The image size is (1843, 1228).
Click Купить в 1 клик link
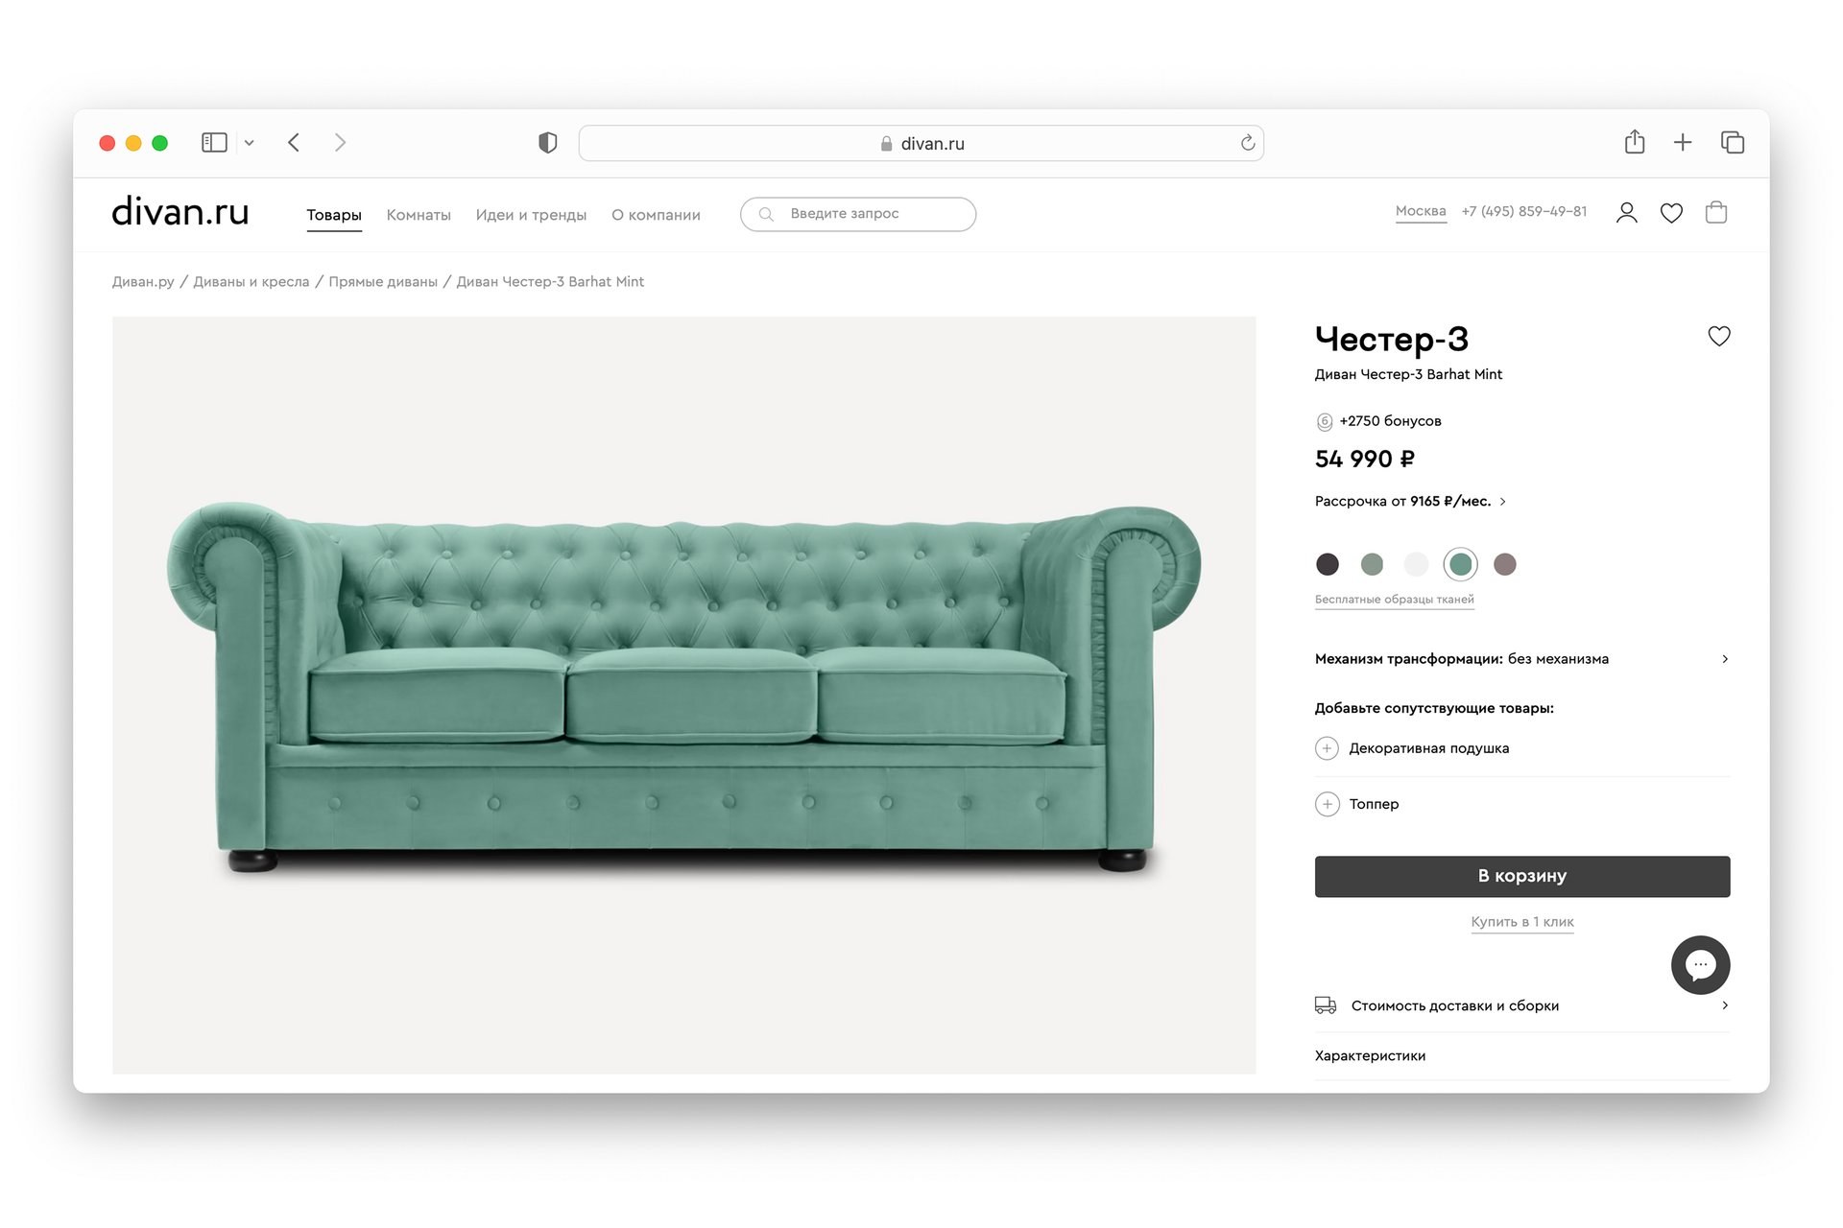click(1521, 922)
